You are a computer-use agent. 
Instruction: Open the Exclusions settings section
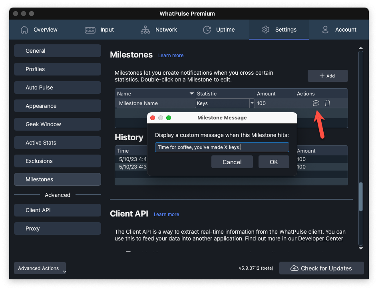tap(58, 161)
